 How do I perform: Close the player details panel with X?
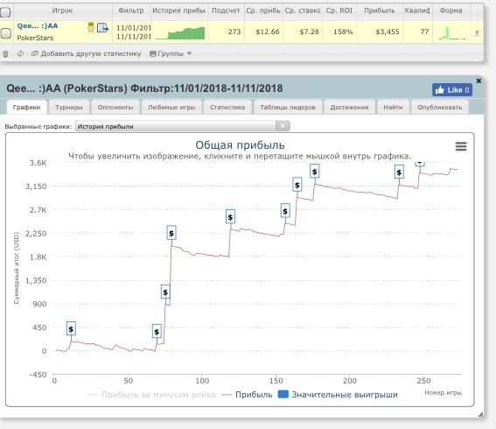pyautogui.click(x=479, y=81)
